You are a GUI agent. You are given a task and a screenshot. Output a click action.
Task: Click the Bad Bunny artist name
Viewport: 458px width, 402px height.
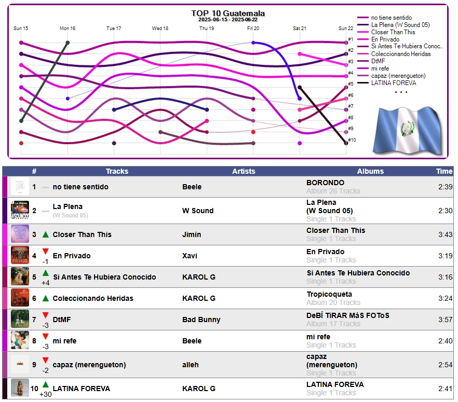click(201, 320)
